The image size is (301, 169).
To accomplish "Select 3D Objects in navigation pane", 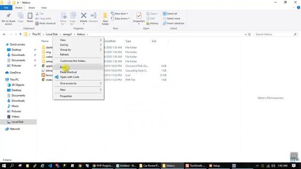I will 18,85.
